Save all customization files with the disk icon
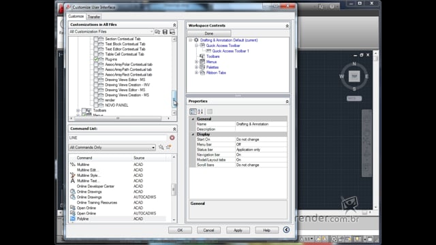This screenshot has height=245, width=436. click(165, 32)
